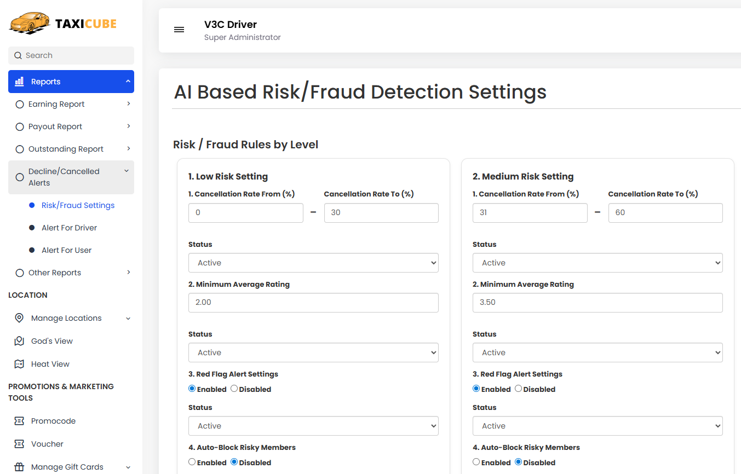The height and width of the screenshot is (474, 741).
Task: Click the Heat View icon
Action: [x=19, y=364]
